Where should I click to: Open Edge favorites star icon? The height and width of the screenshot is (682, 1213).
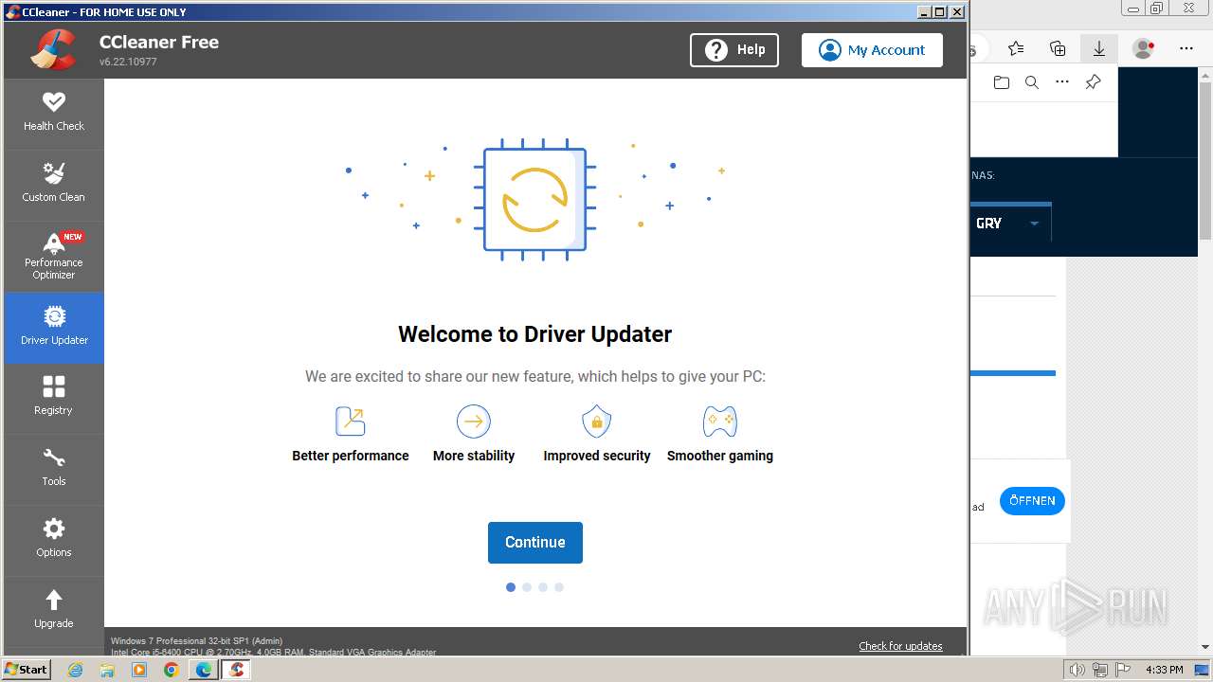coord(1016,48)
